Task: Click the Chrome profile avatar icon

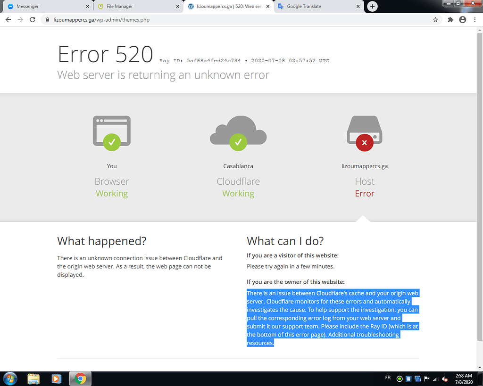Action: click(463, 20)
